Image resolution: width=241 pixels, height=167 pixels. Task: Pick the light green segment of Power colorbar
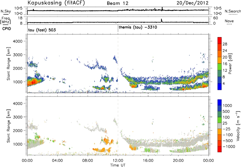220,67
